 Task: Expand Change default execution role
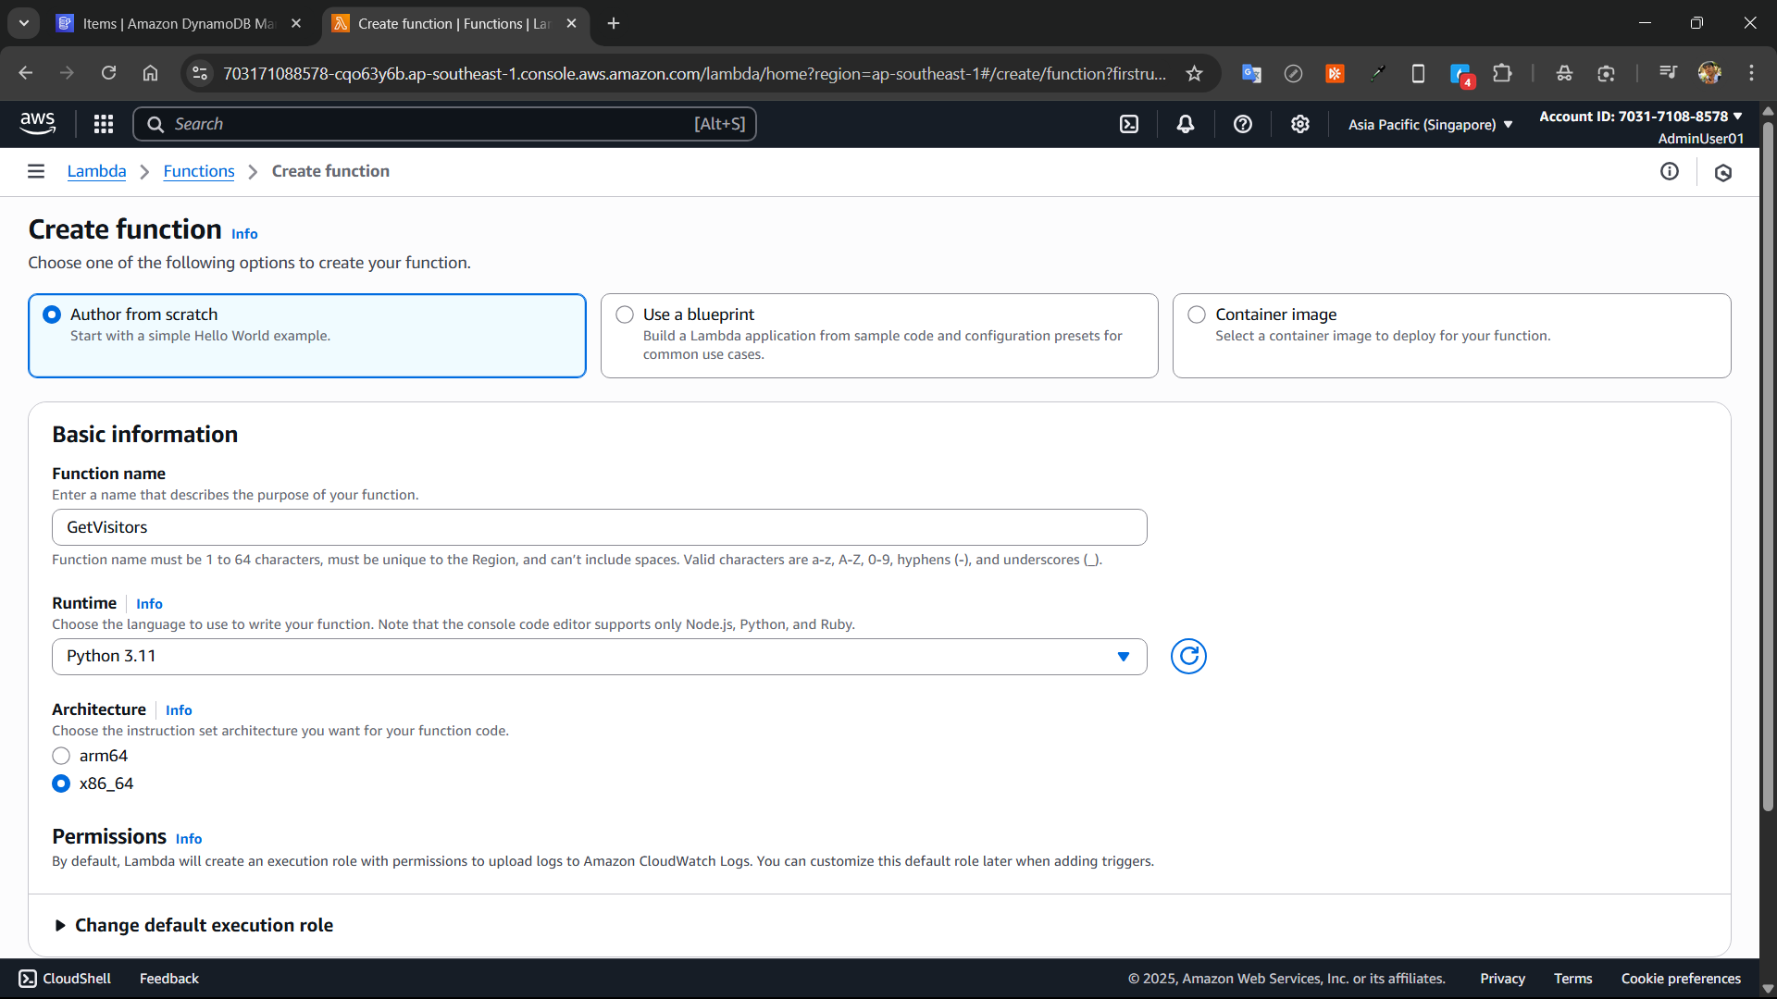[193, 925]
